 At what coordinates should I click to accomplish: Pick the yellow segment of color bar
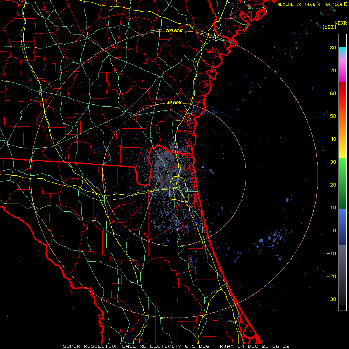point(342,152)
